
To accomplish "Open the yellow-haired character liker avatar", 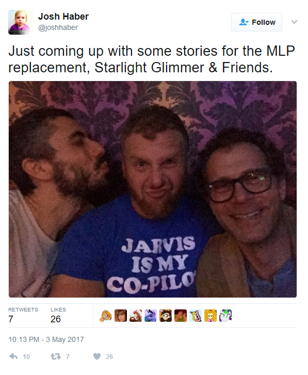I will pyautogui.click(x=210, y=316).
